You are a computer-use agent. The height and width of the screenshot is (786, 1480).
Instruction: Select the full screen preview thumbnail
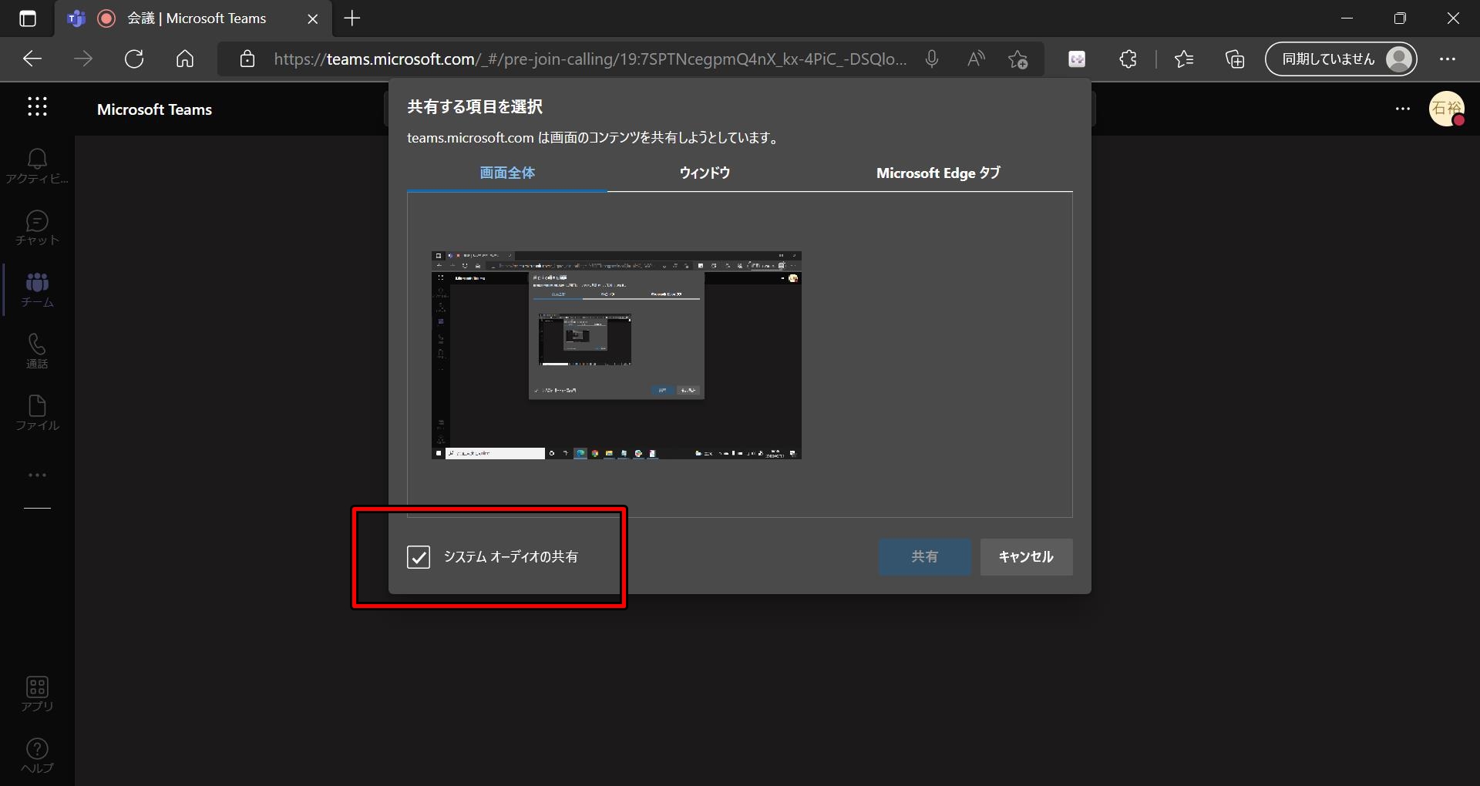616,356
